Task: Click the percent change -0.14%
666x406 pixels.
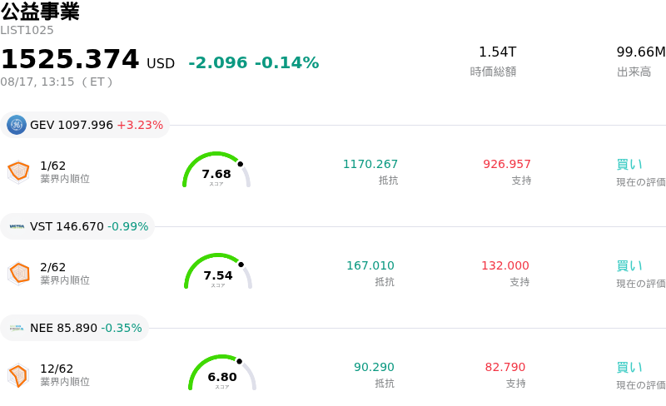Action: [286, 63]
